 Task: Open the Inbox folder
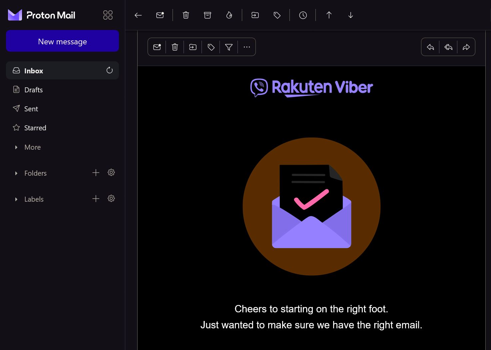point(62,70)
